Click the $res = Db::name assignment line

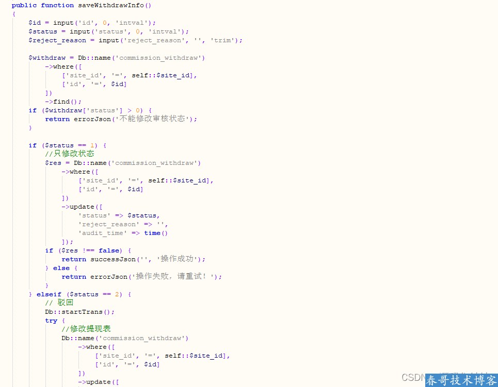click(x=123, y=163)
